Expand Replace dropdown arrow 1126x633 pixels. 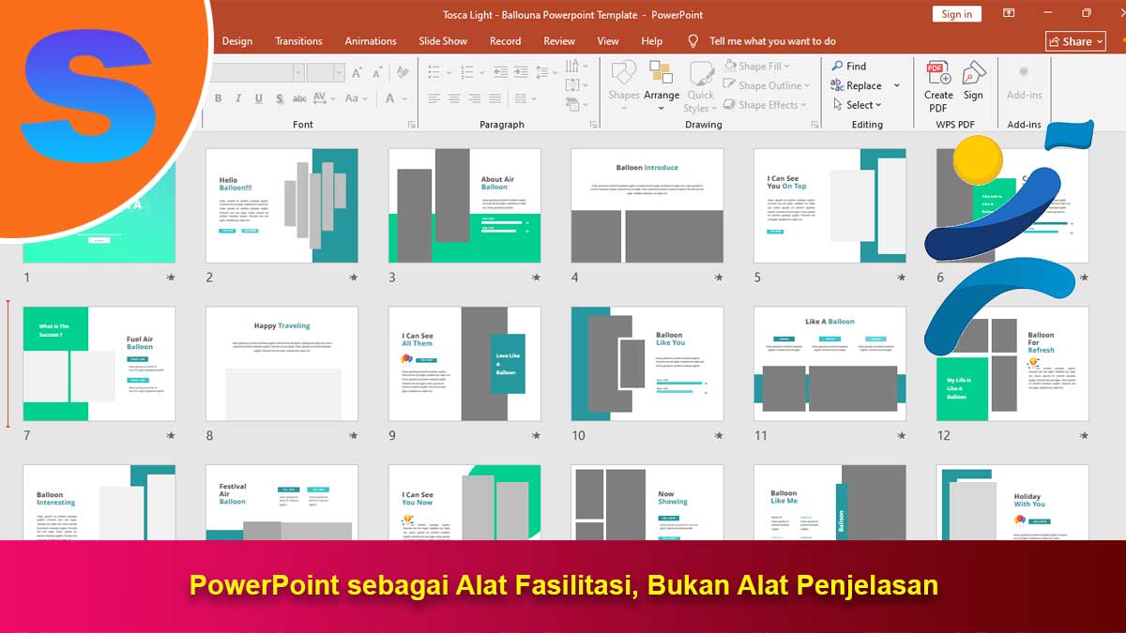(x=897, y=86)
